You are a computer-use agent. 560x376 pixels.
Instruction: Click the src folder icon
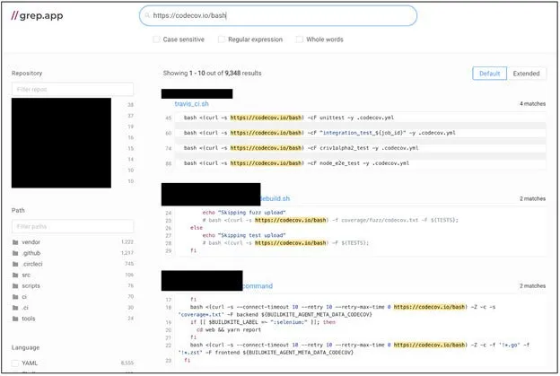(15, 275)
